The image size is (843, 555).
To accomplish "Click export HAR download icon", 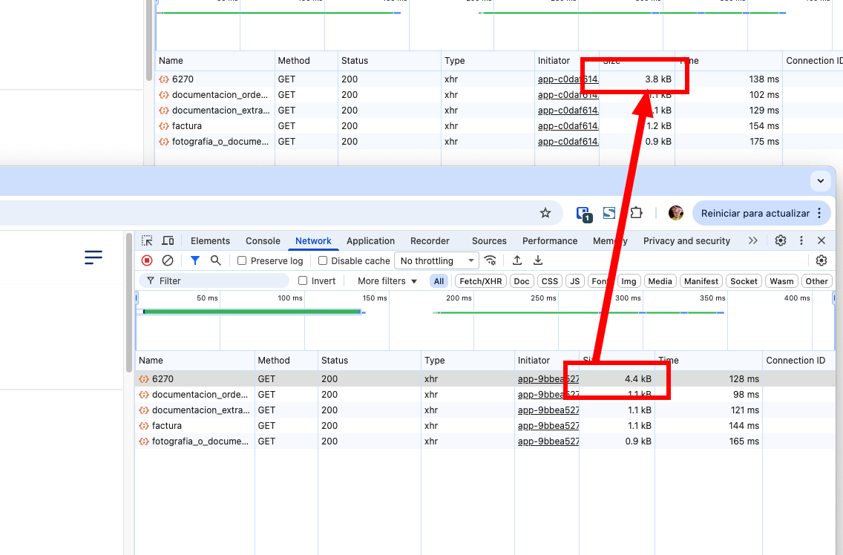I will [538, 260].
